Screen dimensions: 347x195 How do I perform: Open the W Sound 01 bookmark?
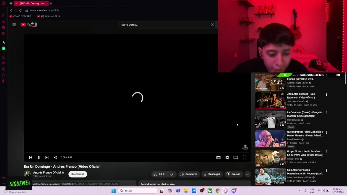coord(49,16)
